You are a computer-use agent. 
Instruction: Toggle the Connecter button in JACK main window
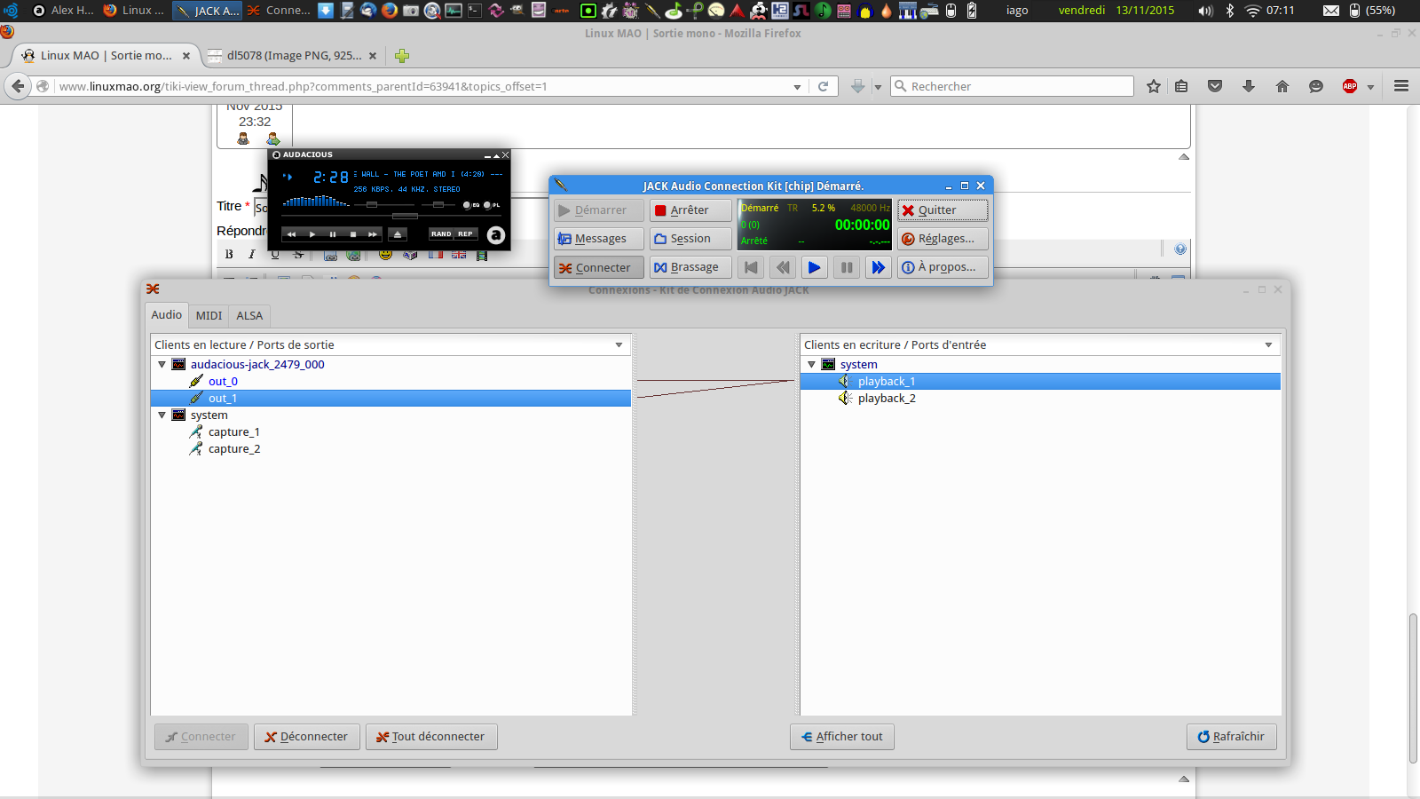599,267
